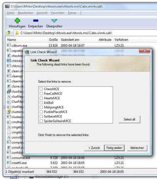The height and width of the screenshot is (179, 157).
Task: Open the Extras menu
Action: pos(72,13)
